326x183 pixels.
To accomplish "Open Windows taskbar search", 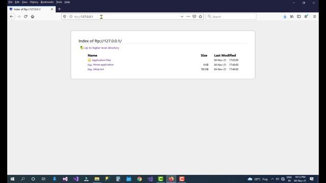I will click(x=23, y=179).
